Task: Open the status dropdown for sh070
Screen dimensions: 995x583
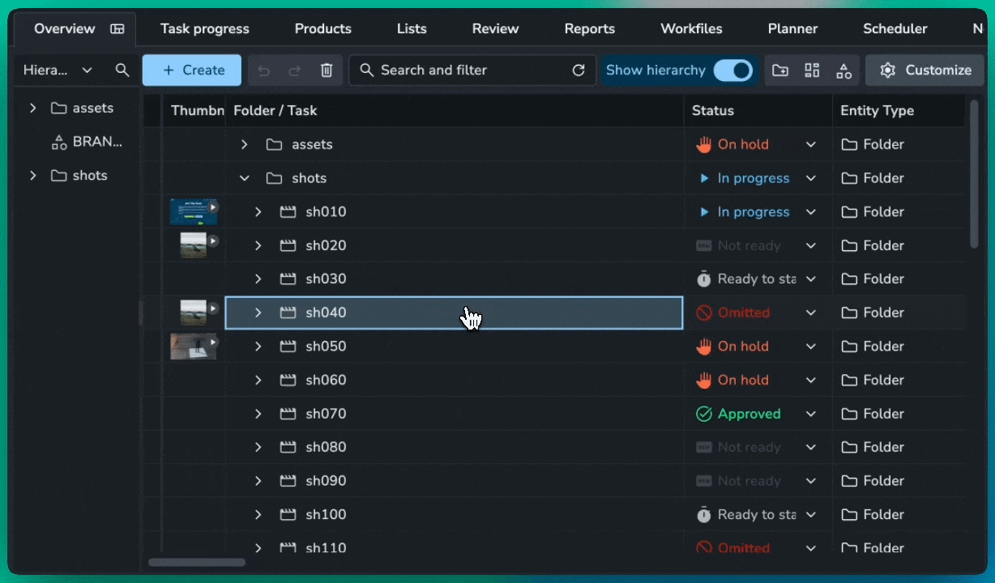Action: pyautogui.click(x=810, y=414)
